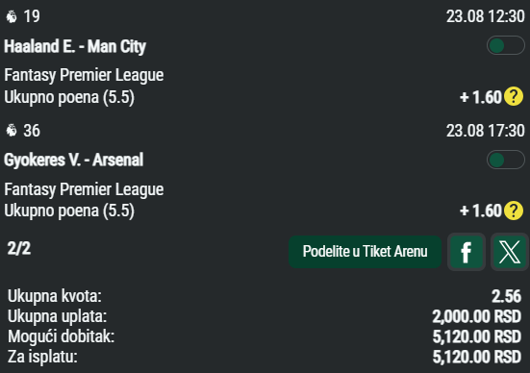Click Ukupno poena (5.5) under Haaland
The image size is (530, 373).
pyautogui.click(x=69, y=97)
